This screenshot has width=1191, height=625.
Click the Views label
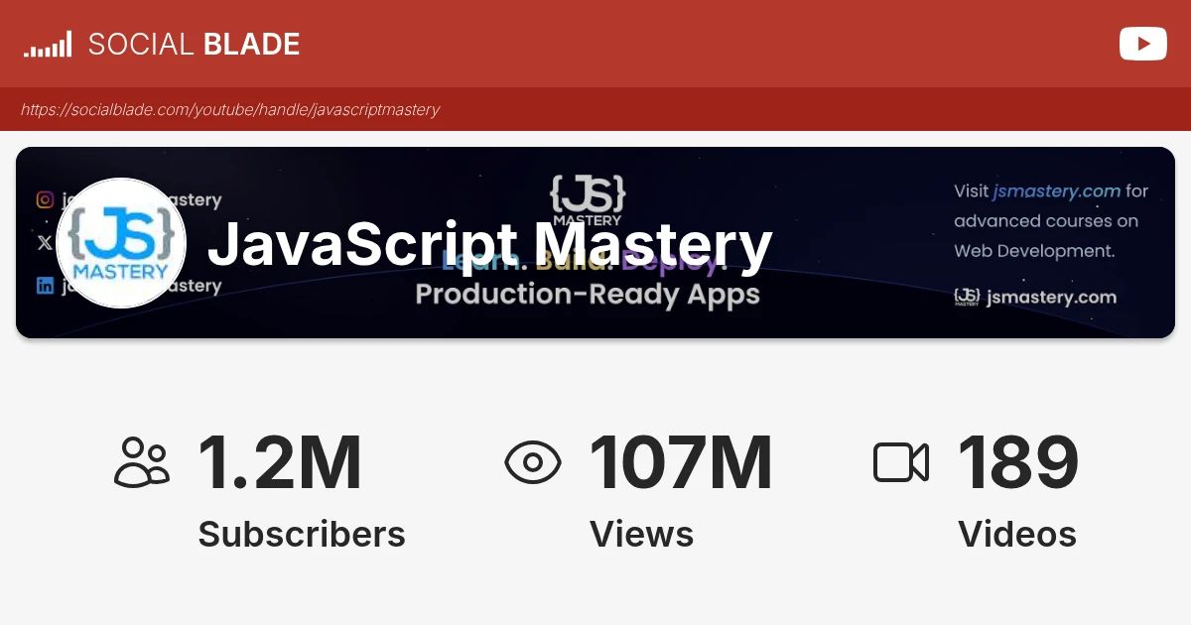[642, 534]
